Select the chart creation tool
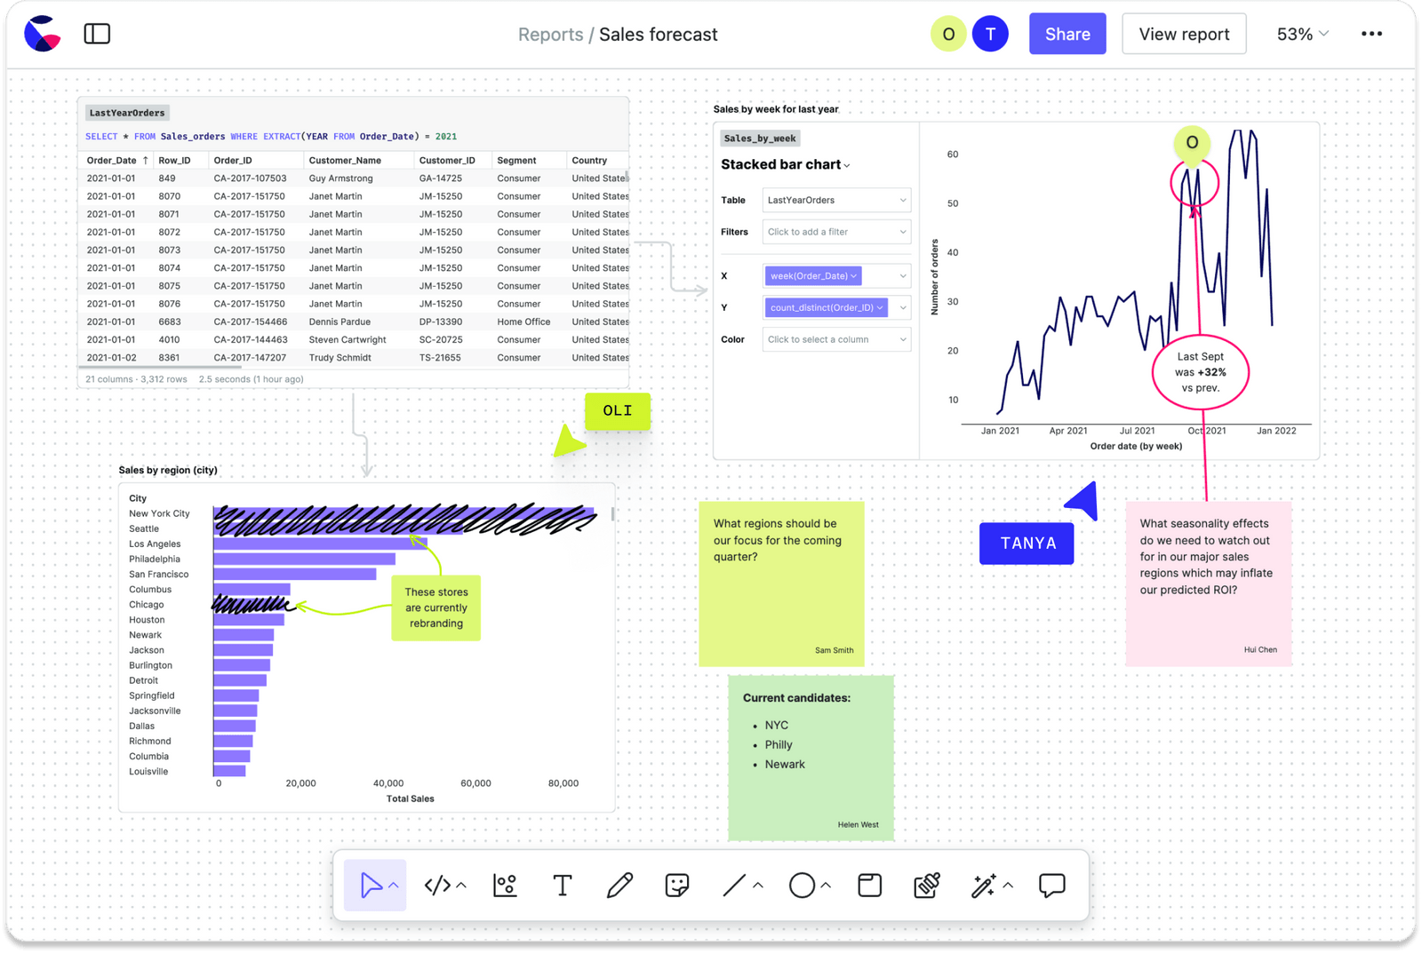This screenshot has height=953, width=1422. tap(504, 885)
